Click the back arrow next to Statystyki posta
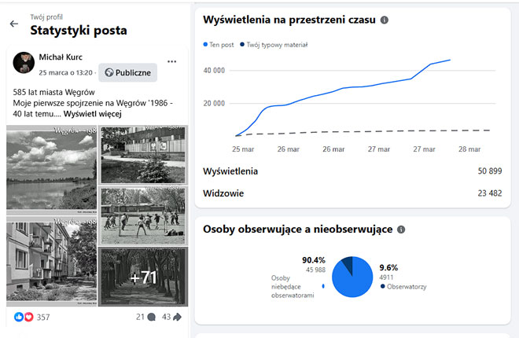 [x=13, y=24]
